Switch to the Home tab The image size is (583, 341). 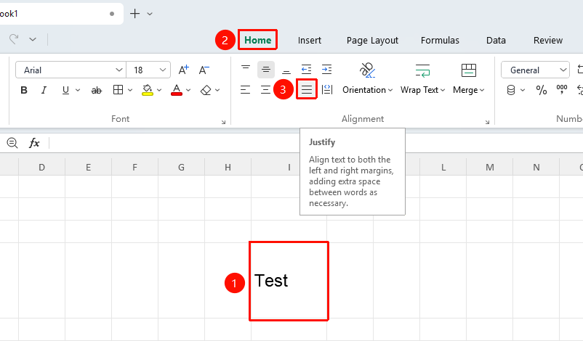[x=257, y=40]
